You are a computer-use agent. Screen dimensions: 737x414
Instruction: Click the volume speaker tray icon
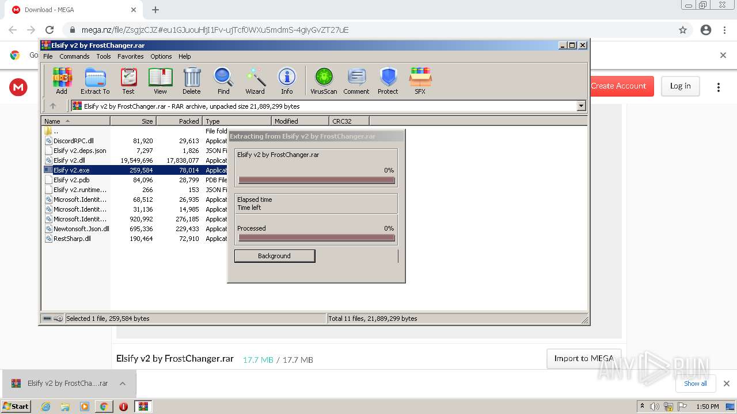pos(655,407)
